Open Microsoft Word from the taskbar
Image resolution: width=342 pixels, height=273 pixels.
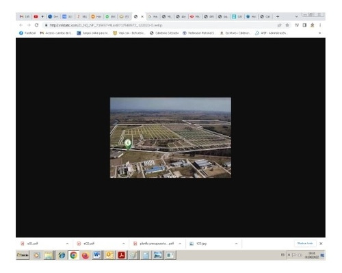pos(96,255)
